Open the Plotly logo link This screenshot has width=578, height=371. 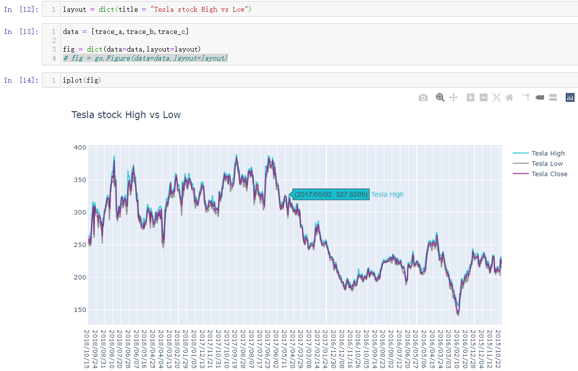pos(570,97)
